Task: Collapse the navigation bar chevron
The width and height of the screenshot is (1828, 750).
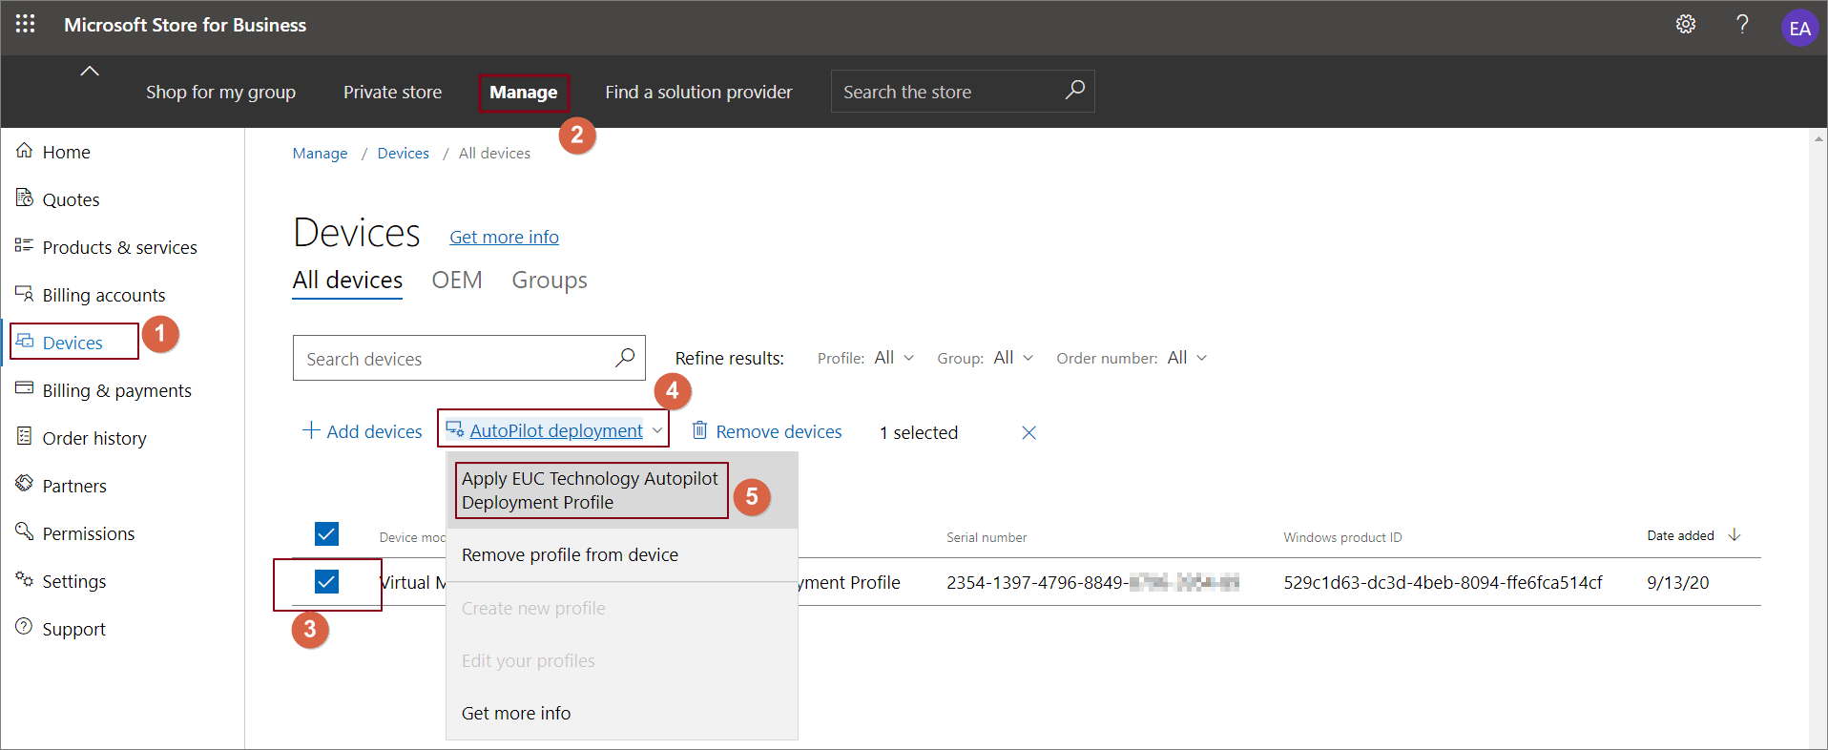Action: (x=90, y=71)
